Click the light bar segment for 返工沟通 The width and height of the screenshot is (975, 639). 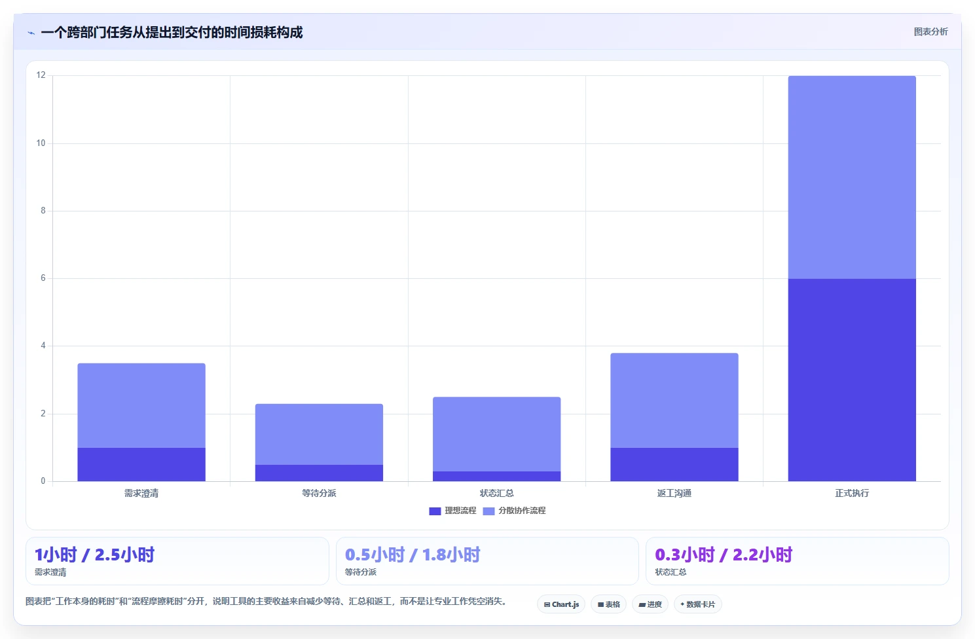(674, 401)
